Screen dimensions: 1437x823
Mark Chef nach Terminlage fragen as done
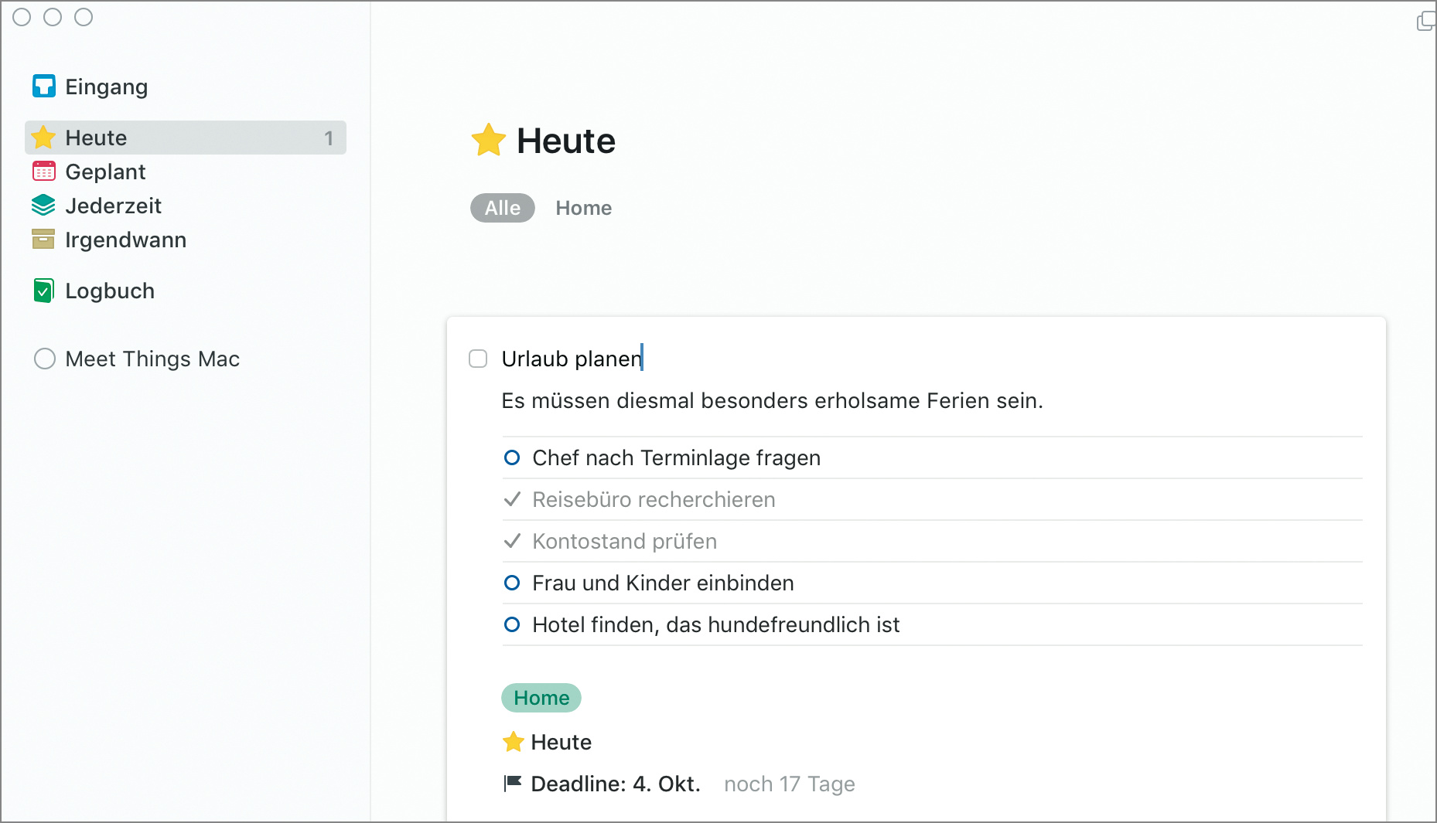[512, 457]
